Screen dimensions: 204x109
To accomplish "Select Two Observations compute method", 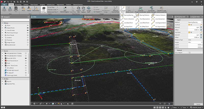I will (145, 19).
